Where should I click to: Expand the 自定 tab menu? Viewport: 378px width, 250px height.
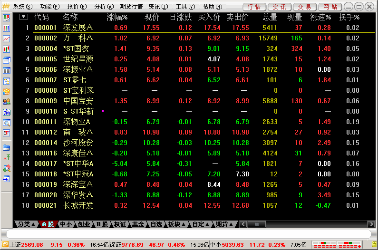point(201,224)
